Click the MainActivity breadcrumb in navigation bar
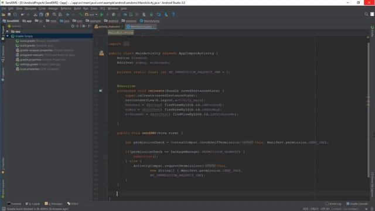The image size is (375, 211). (x=149, y=21)
